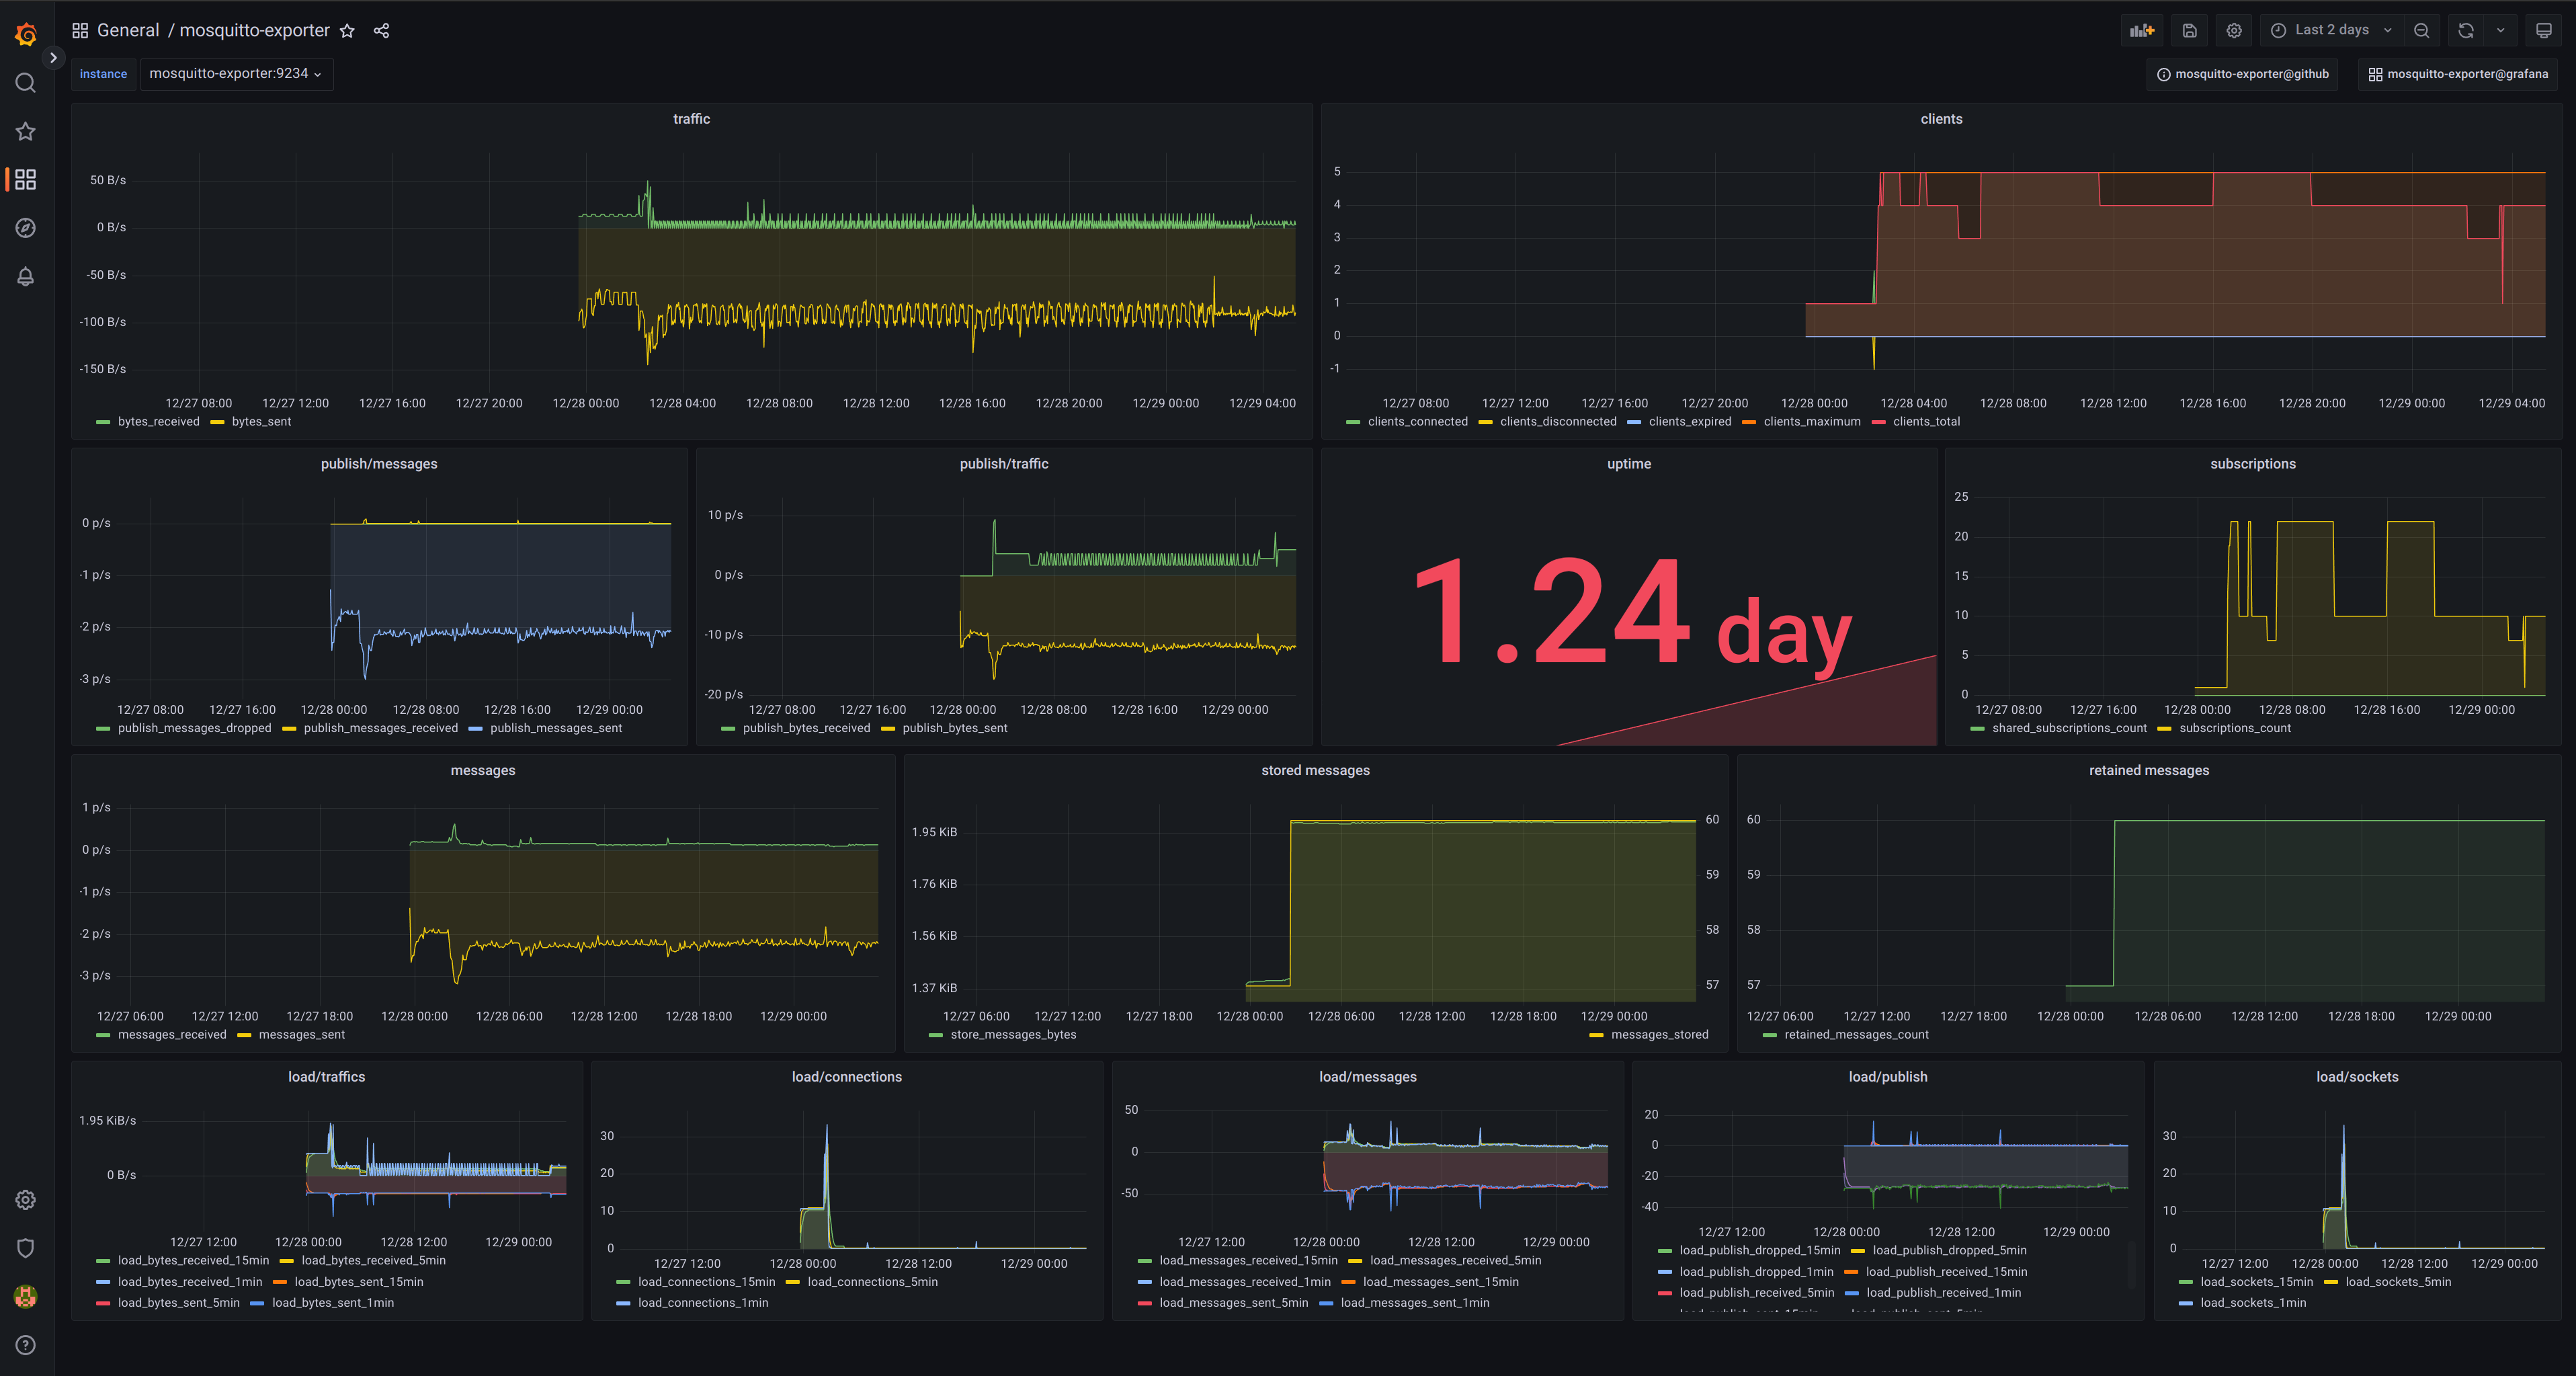Share dashboard via share icon

click(381, 30)
